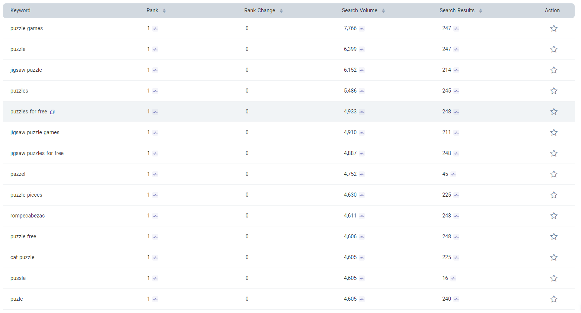Click the 'puzzle free' keyword text
Viewport: 581px width, 313px height.
pos(23,236)
